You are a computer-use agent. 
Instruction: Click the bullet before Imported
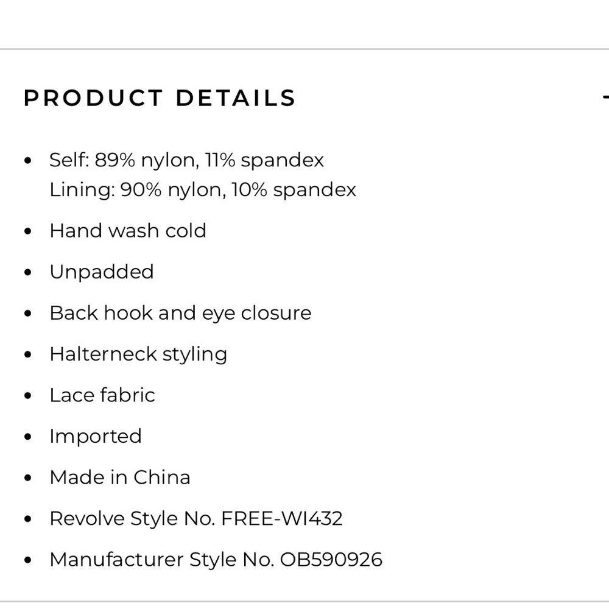point(27,437)
